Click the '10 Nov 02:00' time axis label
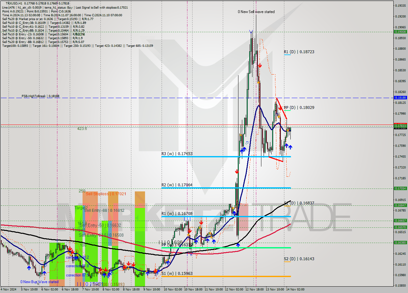This screenshot has height=293, width=408. click(172, 290)
